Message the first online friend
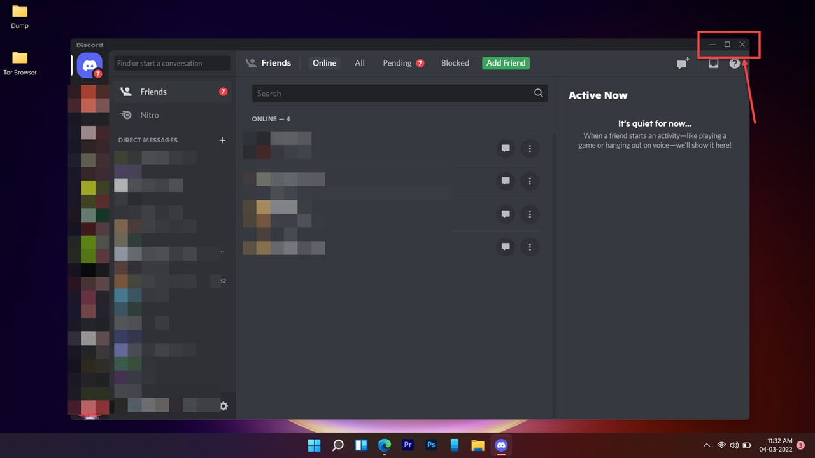The height and width of the screenshot is (458, 815). point(506,148)
